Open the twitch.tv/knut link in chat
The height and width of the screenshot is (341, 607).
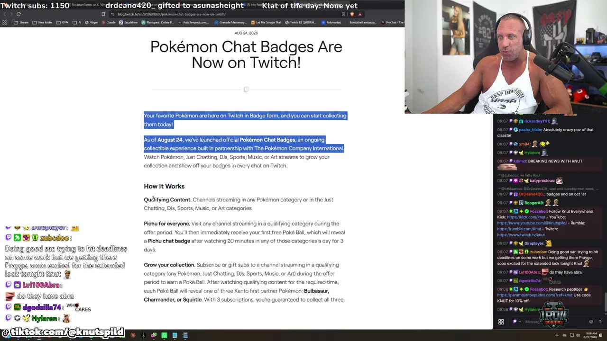click(x=521, y=234)
